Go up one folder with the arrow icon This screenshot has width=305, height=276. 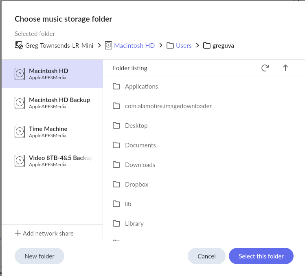click(285, 68)
